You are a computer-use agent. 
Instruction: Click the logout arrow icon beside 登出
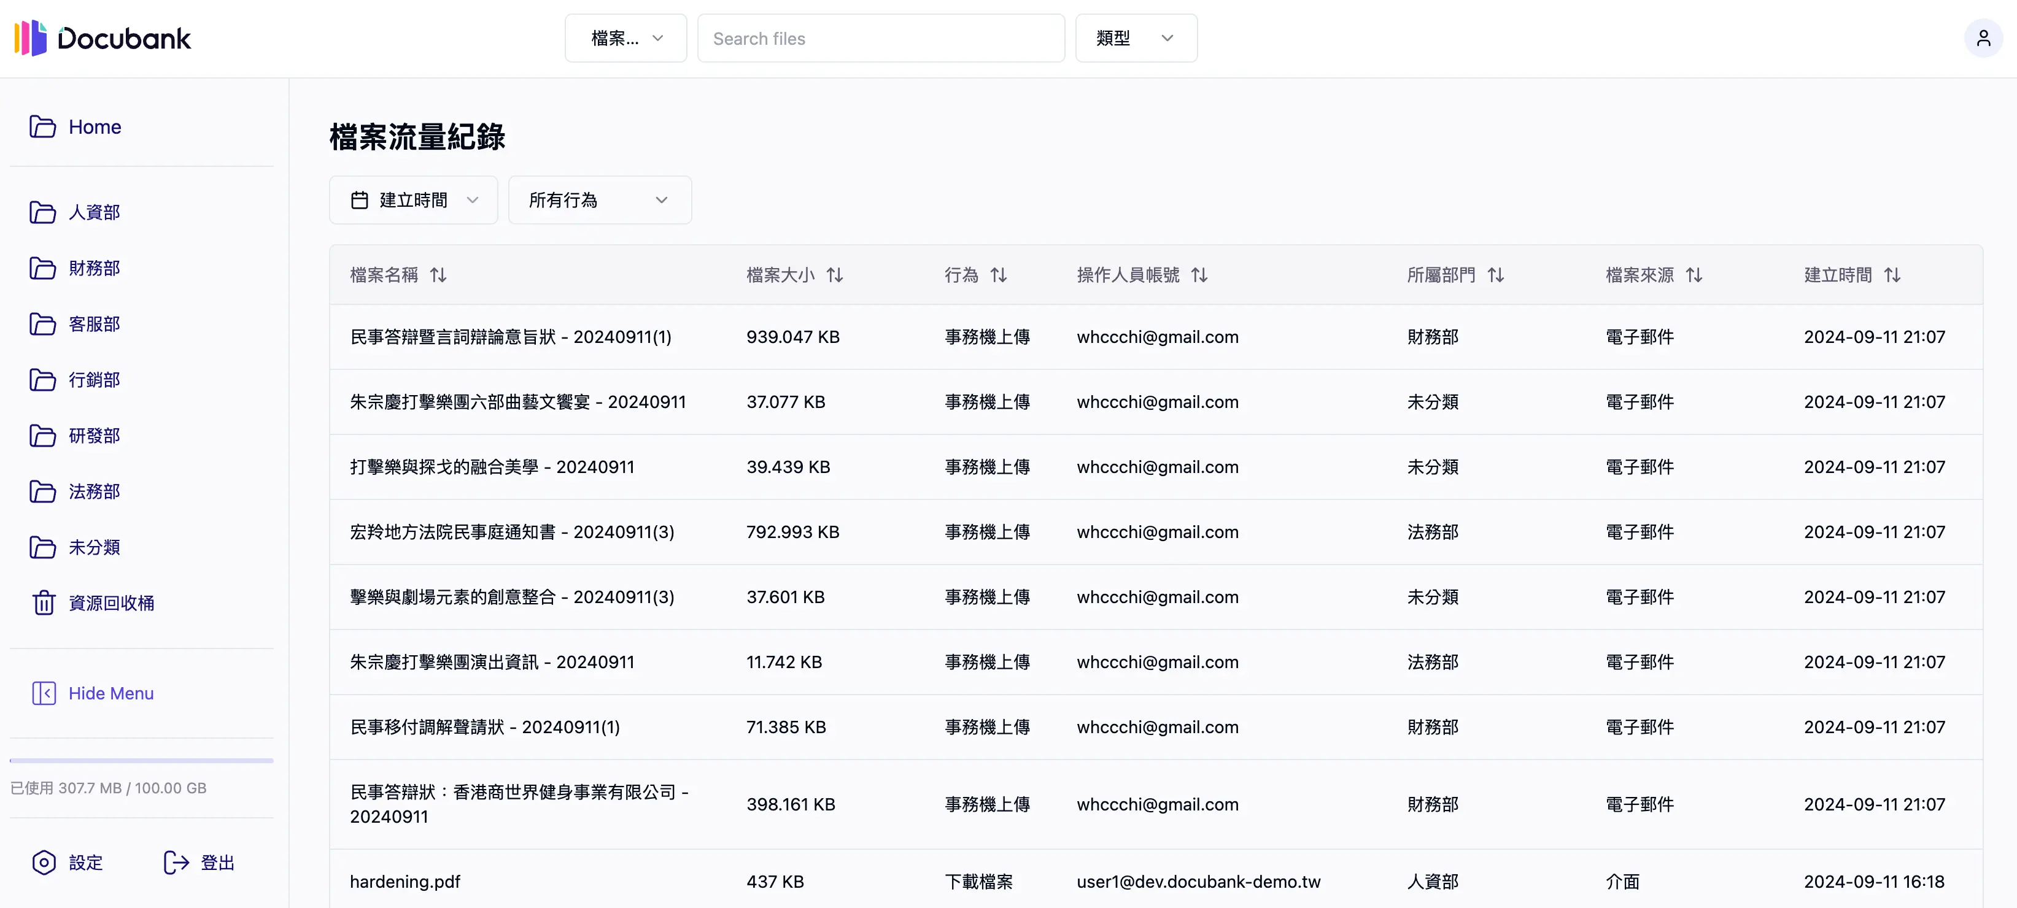point(176,862)
